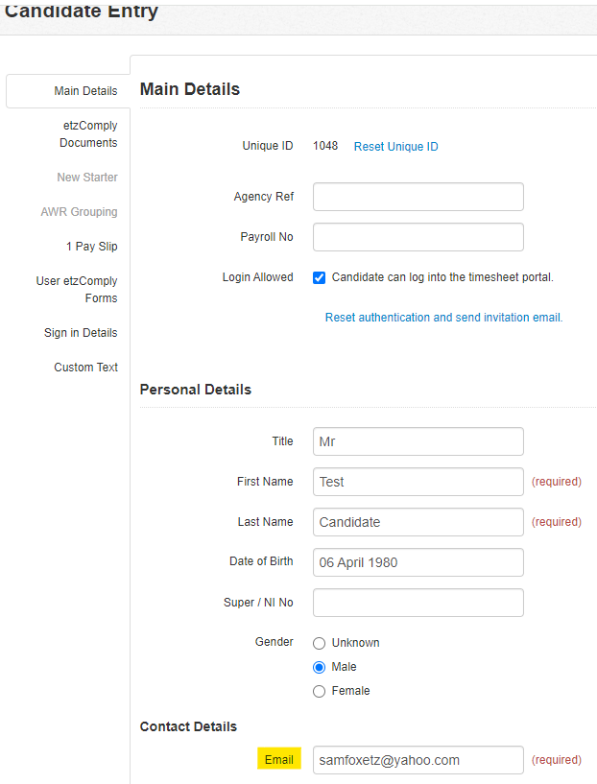Open the Date of Birth field
597x784 pixels.
tap(418, 562)
